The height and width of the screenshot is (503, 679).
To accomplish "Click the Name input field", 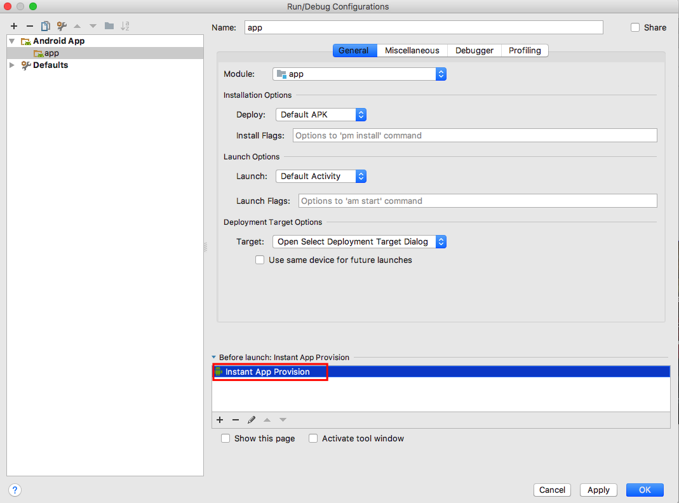I will click(424, 27).
